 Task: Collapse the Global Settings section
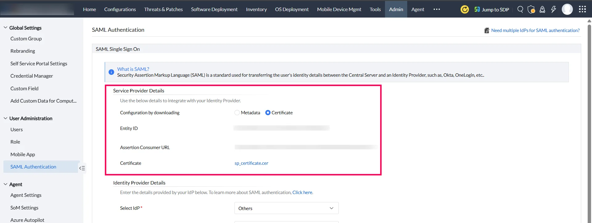(x=6, y=27)
